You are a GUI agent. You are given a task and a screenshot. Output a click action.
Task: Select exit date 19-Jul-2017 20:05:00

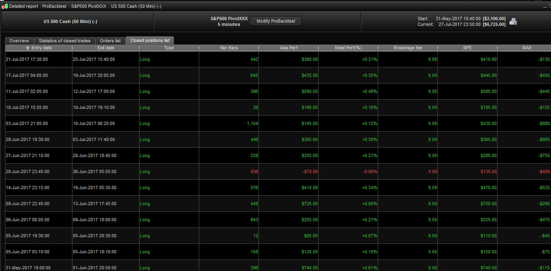(94, 75)
